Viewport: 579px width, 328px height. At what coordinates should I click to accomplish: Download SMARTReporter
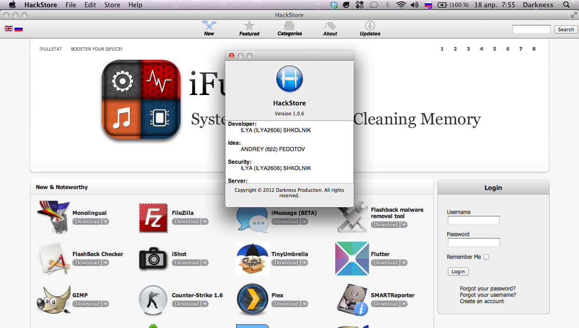385,304
